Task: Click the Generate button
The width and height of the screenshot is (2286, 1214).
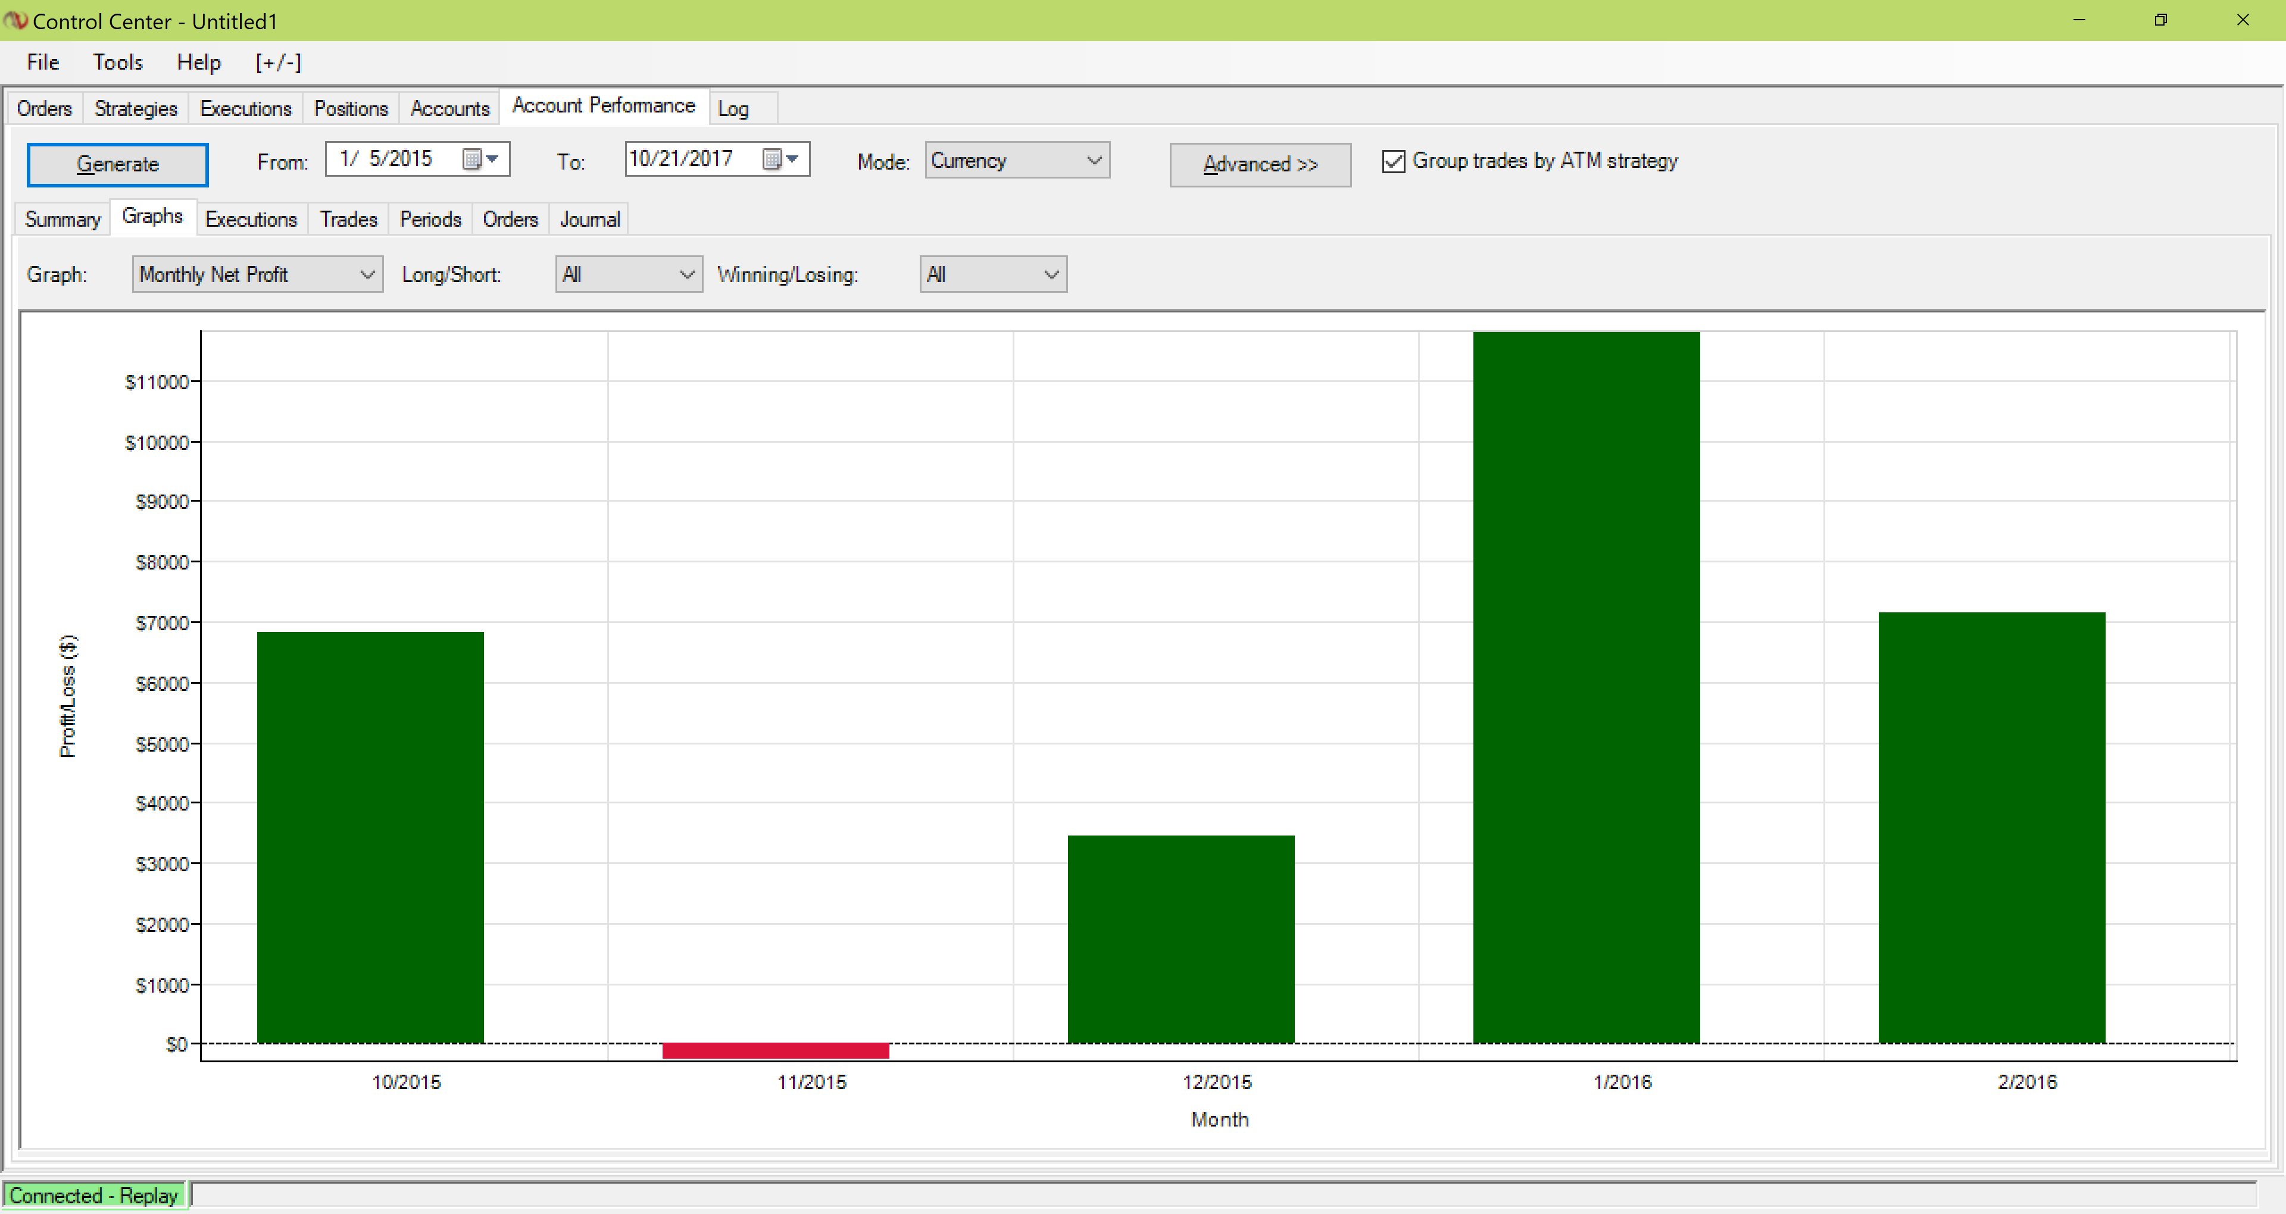Action: [x=117, y=164]
